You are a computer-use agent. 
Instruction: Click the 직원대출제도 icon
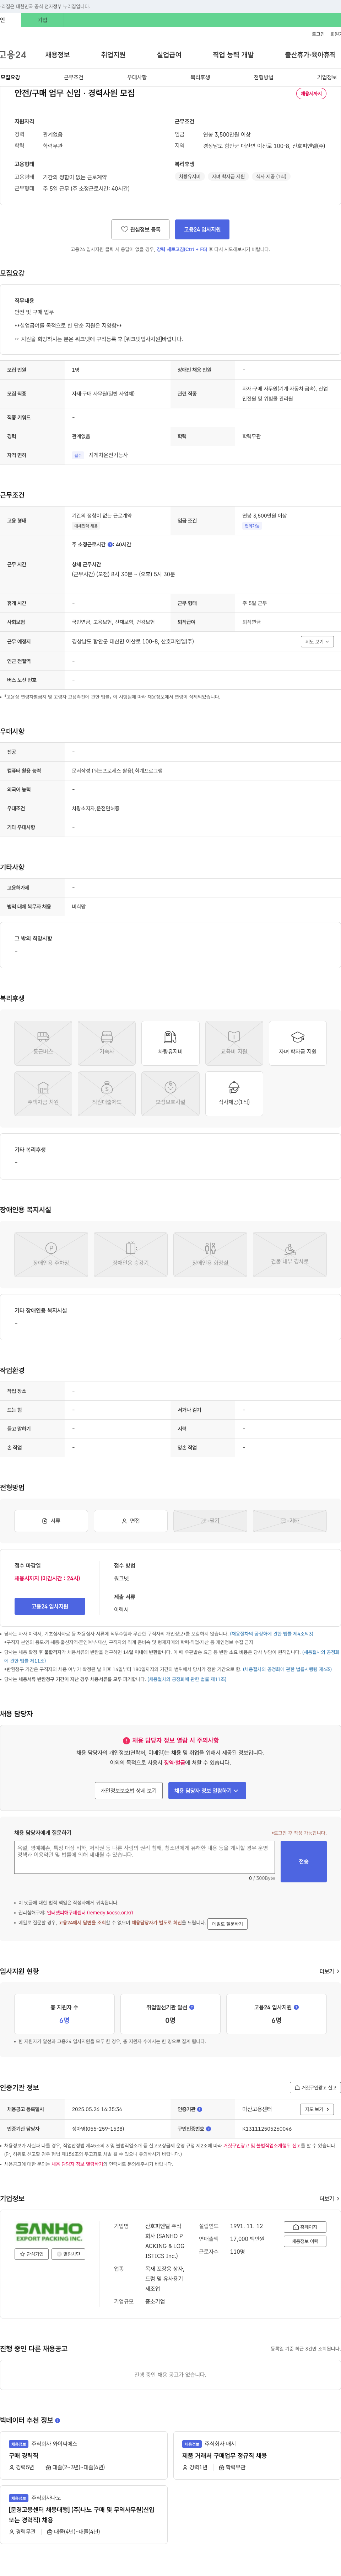[x=107, y=1094]
